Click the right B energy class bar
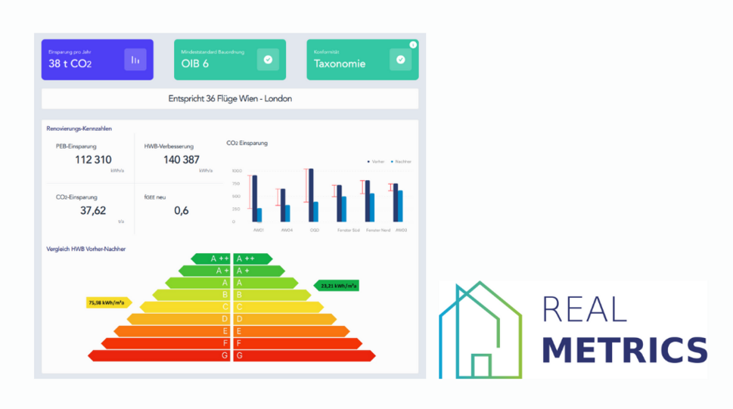This screenshot has width=733, height=409. click(x=272, y=295)
